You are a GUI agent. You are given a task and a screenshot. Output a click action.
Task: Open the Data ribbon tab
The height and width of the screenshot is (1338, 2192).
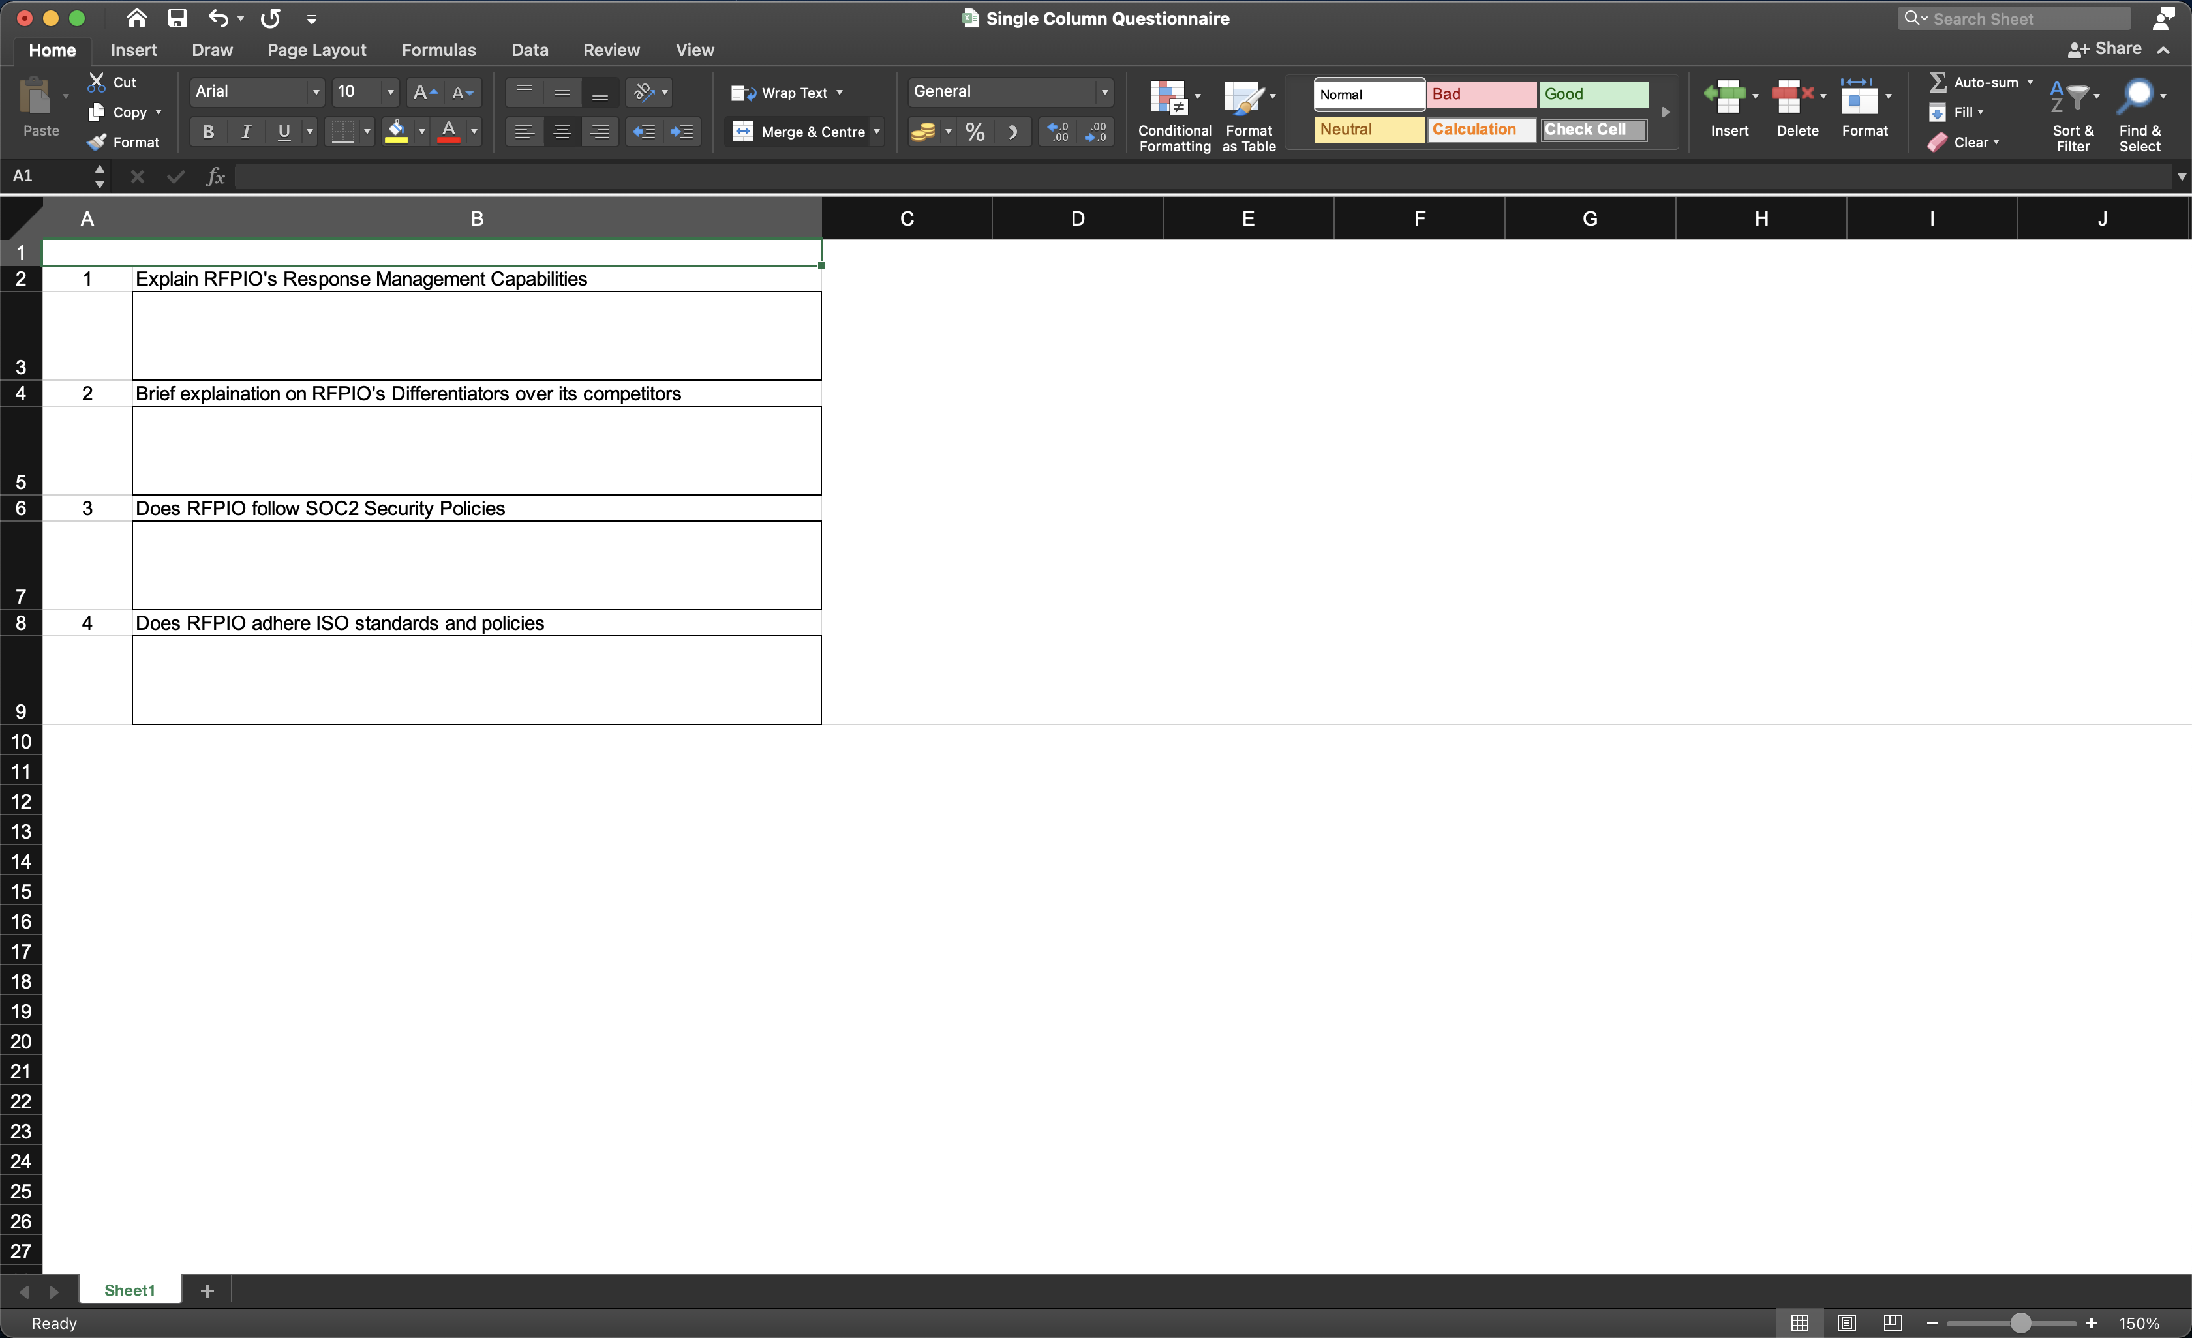529,50
